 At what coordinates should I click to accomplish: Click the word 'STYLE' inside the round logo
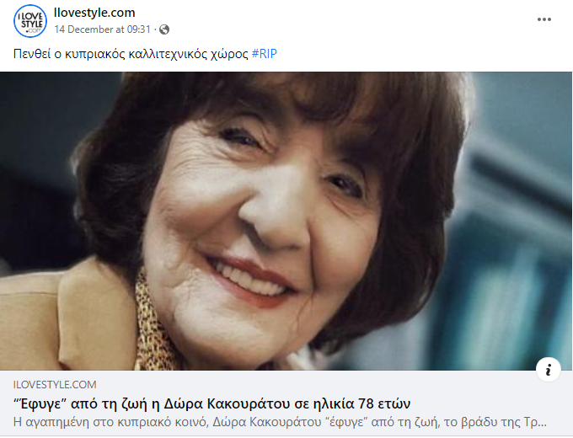point(31,24)
